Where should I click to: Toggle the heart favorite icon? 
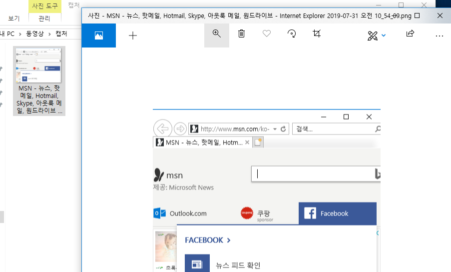pyautogui.click(x=267, y=34)
